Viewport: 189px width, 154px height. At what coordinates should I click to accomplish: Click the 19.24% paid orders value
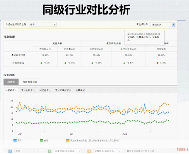pyautogui.click(x=128, y=55)
